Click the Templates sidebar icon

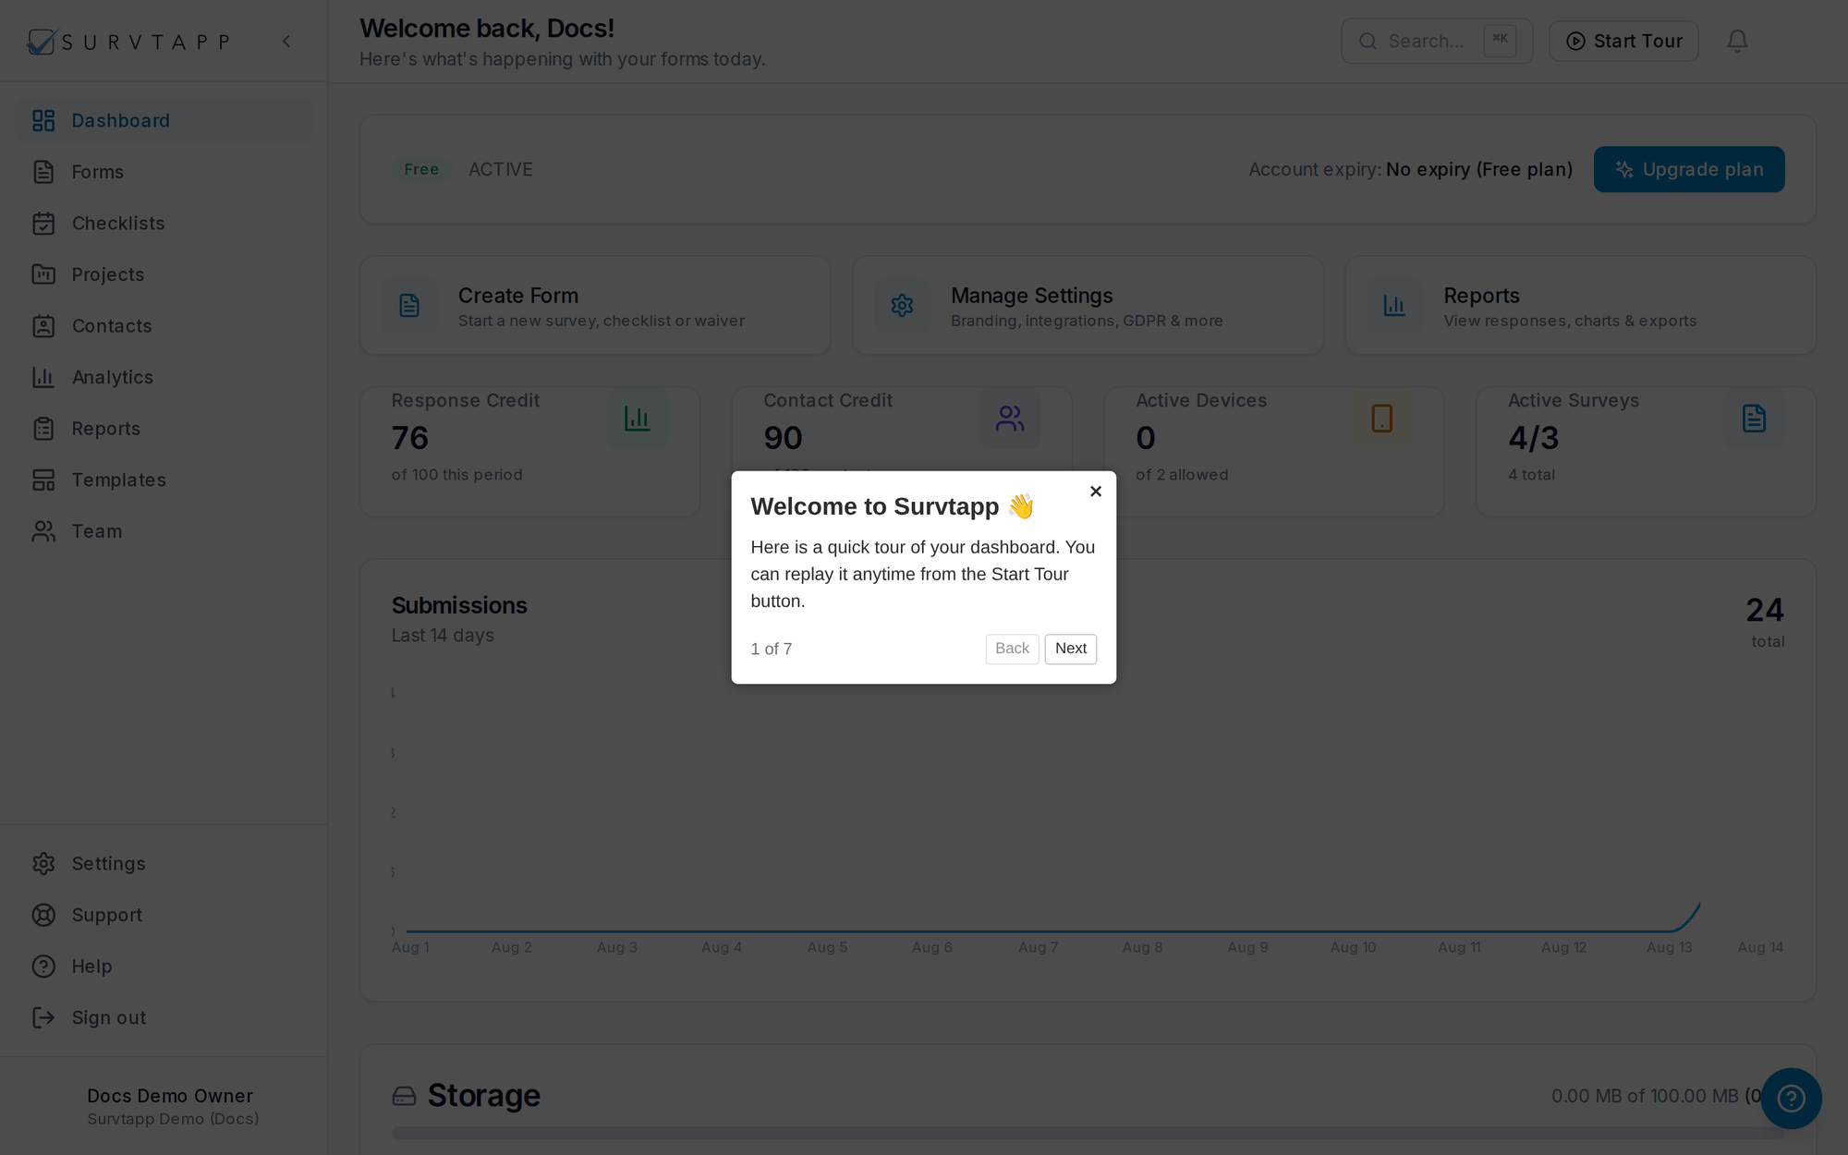43,480
